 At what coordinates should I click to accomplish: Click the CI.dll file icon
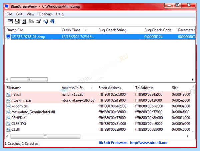tap(8, 129)
